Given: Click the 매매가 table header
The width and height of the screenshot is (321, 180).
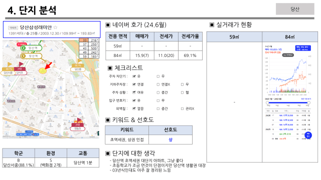Looking at the screenshot, I should (x=142, y=36).
